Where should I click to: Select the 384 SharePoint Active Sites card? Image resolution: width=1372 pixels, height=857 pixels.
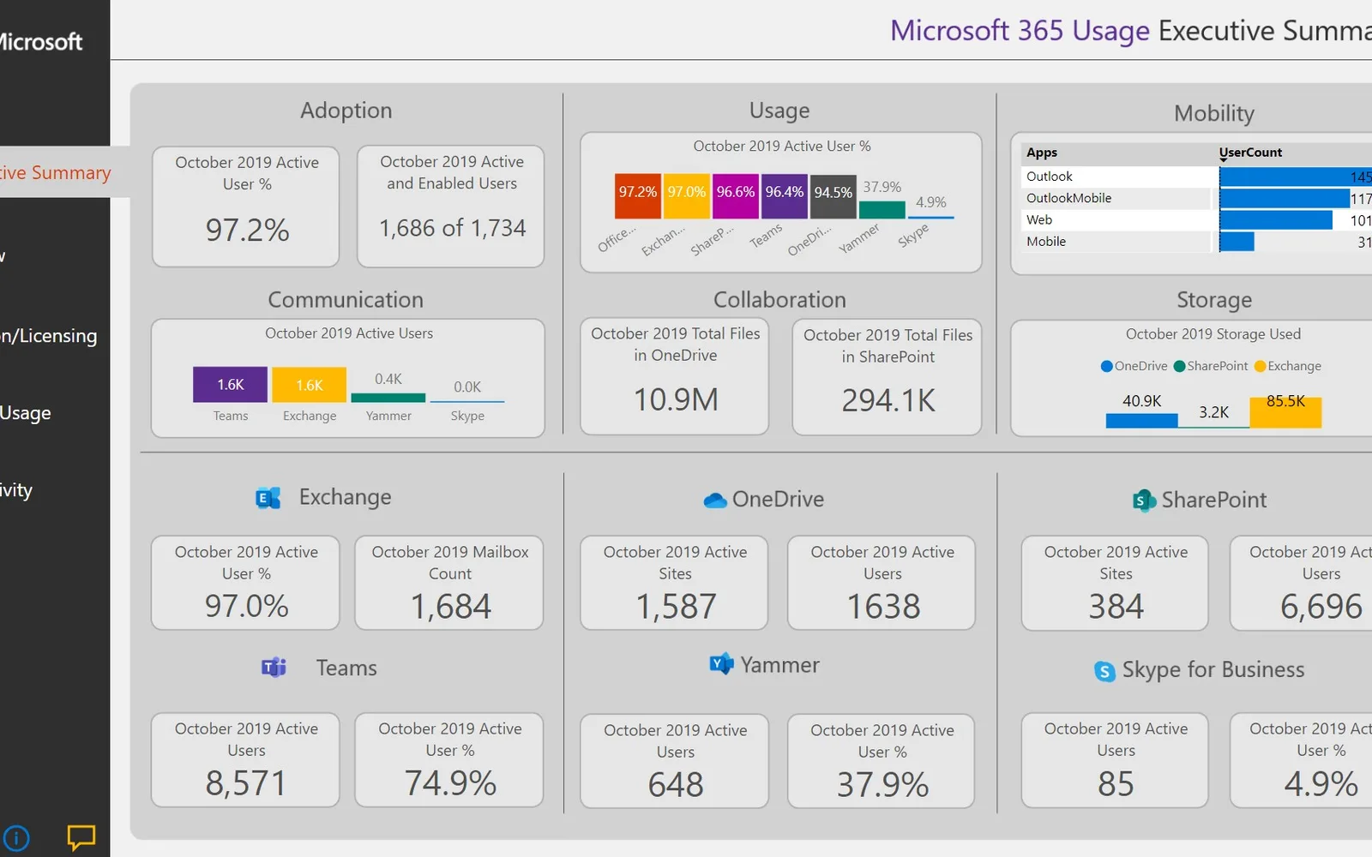[1115, 583]
